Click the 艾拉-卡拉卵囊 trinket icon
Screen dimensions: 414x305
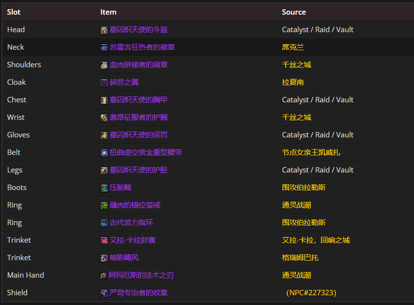click(x=103, y=240)
